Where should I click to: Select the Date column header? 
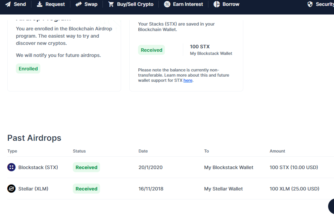(x=143, y=151)
